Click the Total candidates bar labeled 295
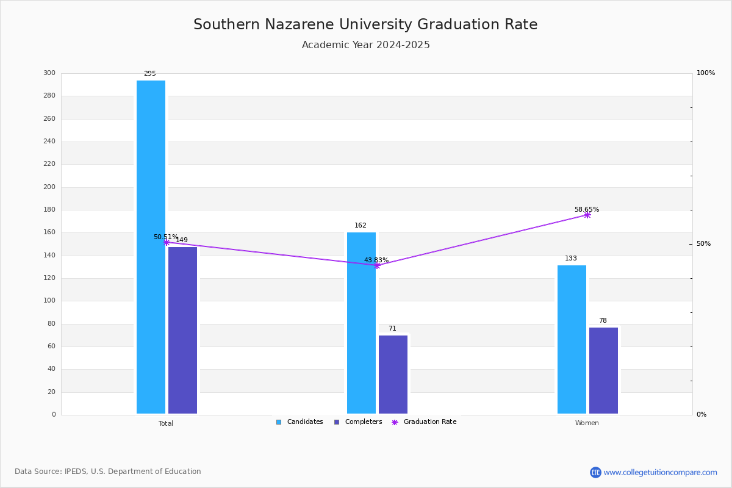Image resolution: width=732 pixels, height=488 pixels. pyautogui.click(x=151, y=247)
